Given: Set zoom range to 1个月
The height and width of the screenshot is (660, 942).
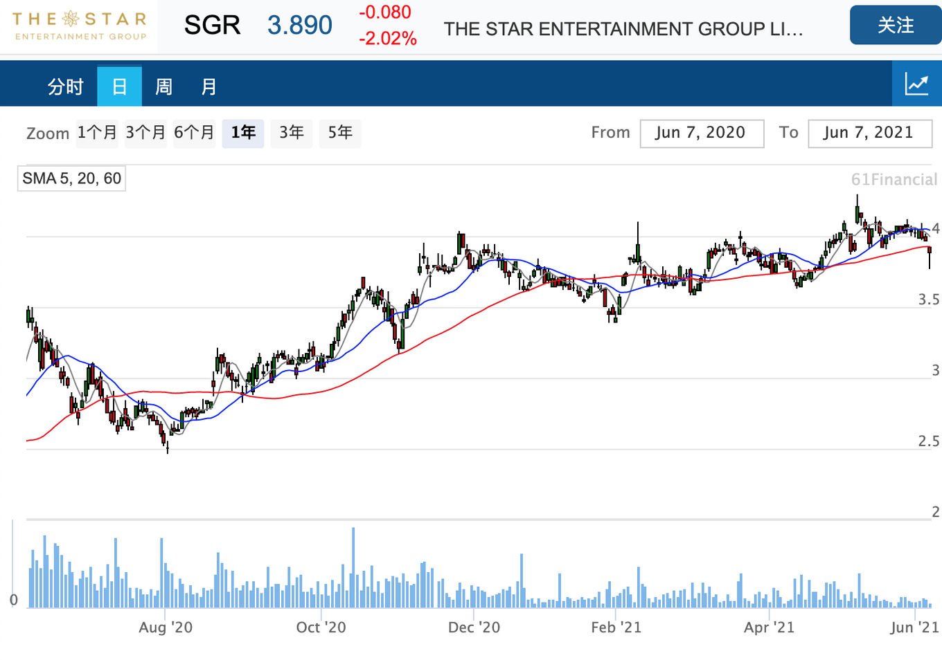Looking at the screenshot, I should pos(97,132).
